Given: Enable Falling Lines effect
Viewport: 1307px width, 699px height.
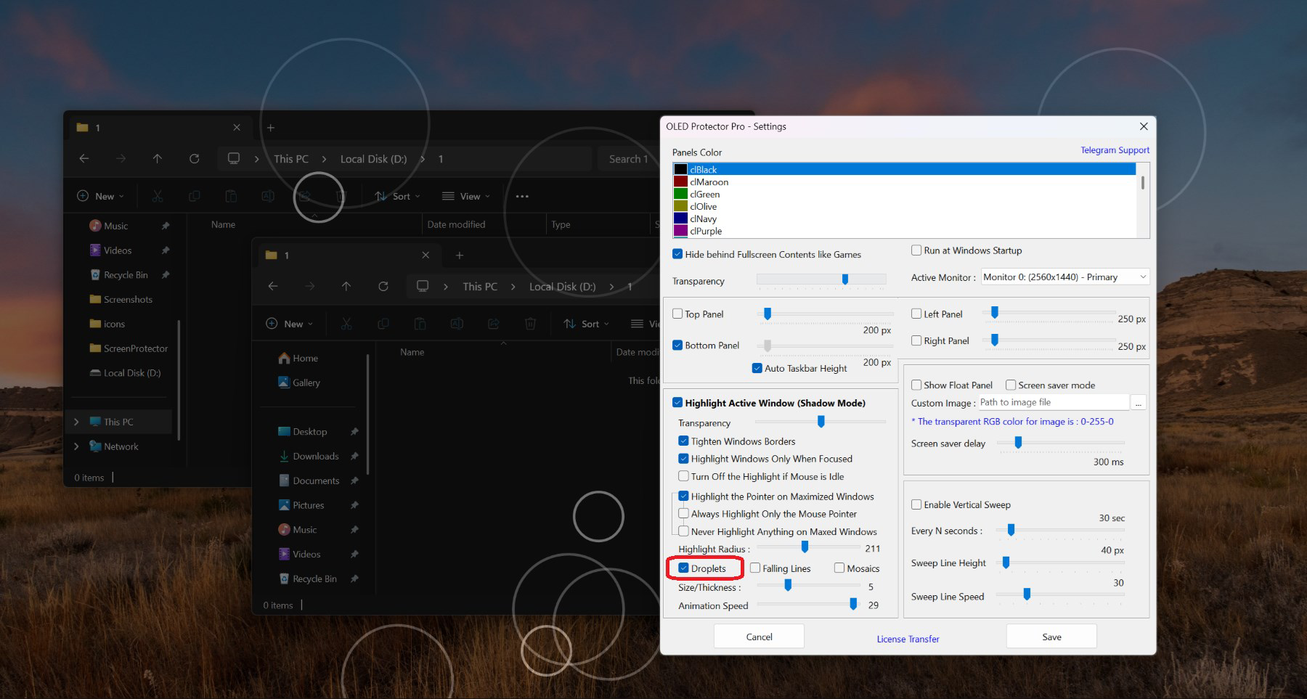Looking at the screenshot, I should 755,568.
